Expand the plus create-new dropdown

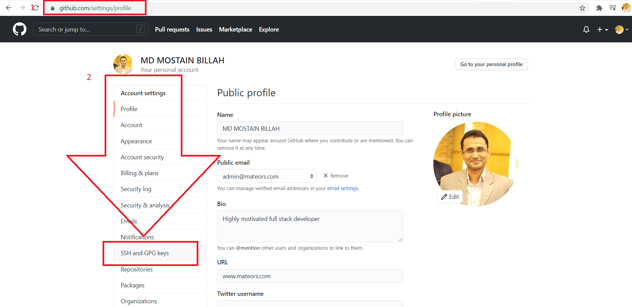coord(603,29)
